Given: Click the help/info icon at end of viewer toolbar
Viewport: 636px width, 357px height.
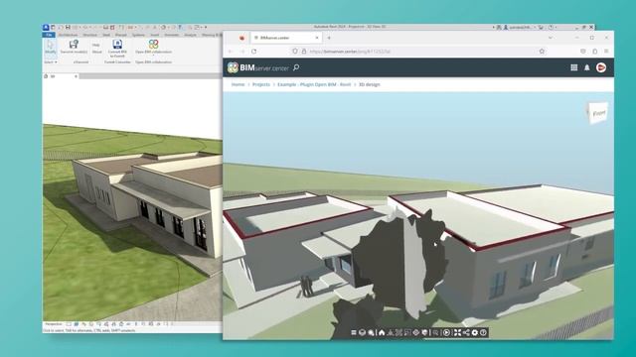Looking at the screenshot, I should pyautogui.click(x=484, y=332).
